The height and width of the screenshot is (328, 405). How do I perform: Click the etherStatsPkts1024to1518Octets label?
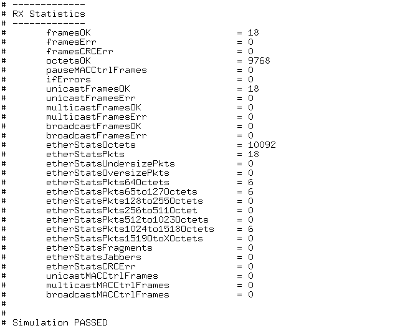pyautogui.click(x=130, y=229)
